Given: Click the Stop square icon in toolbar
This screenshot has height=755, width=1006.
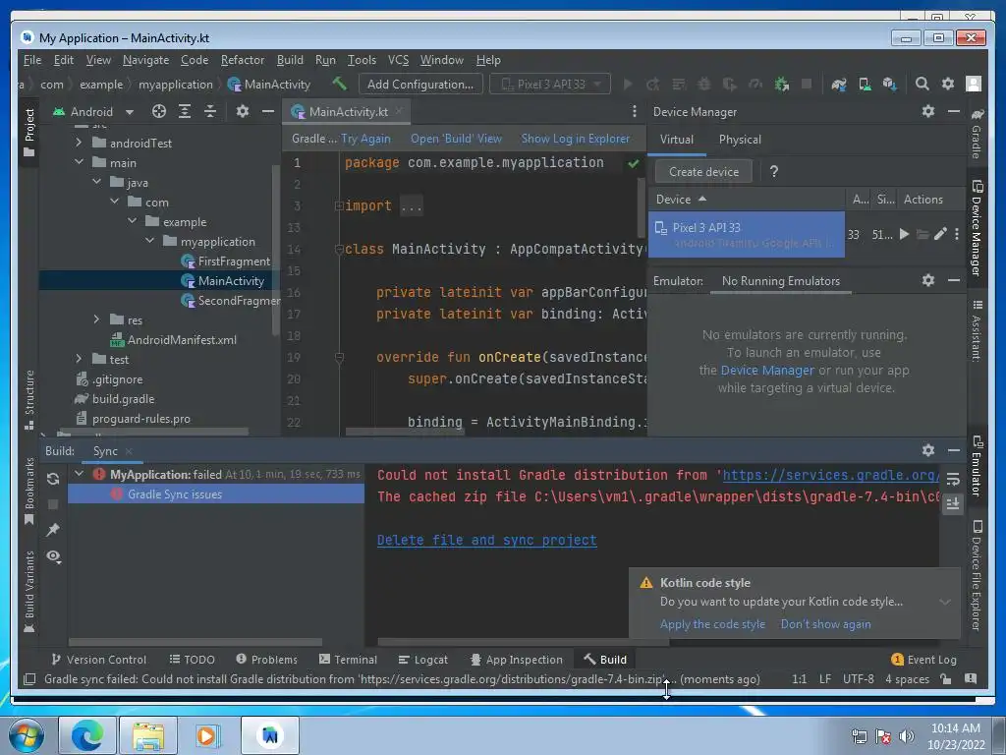Looking at the screenshot, I should coord(807,85).
